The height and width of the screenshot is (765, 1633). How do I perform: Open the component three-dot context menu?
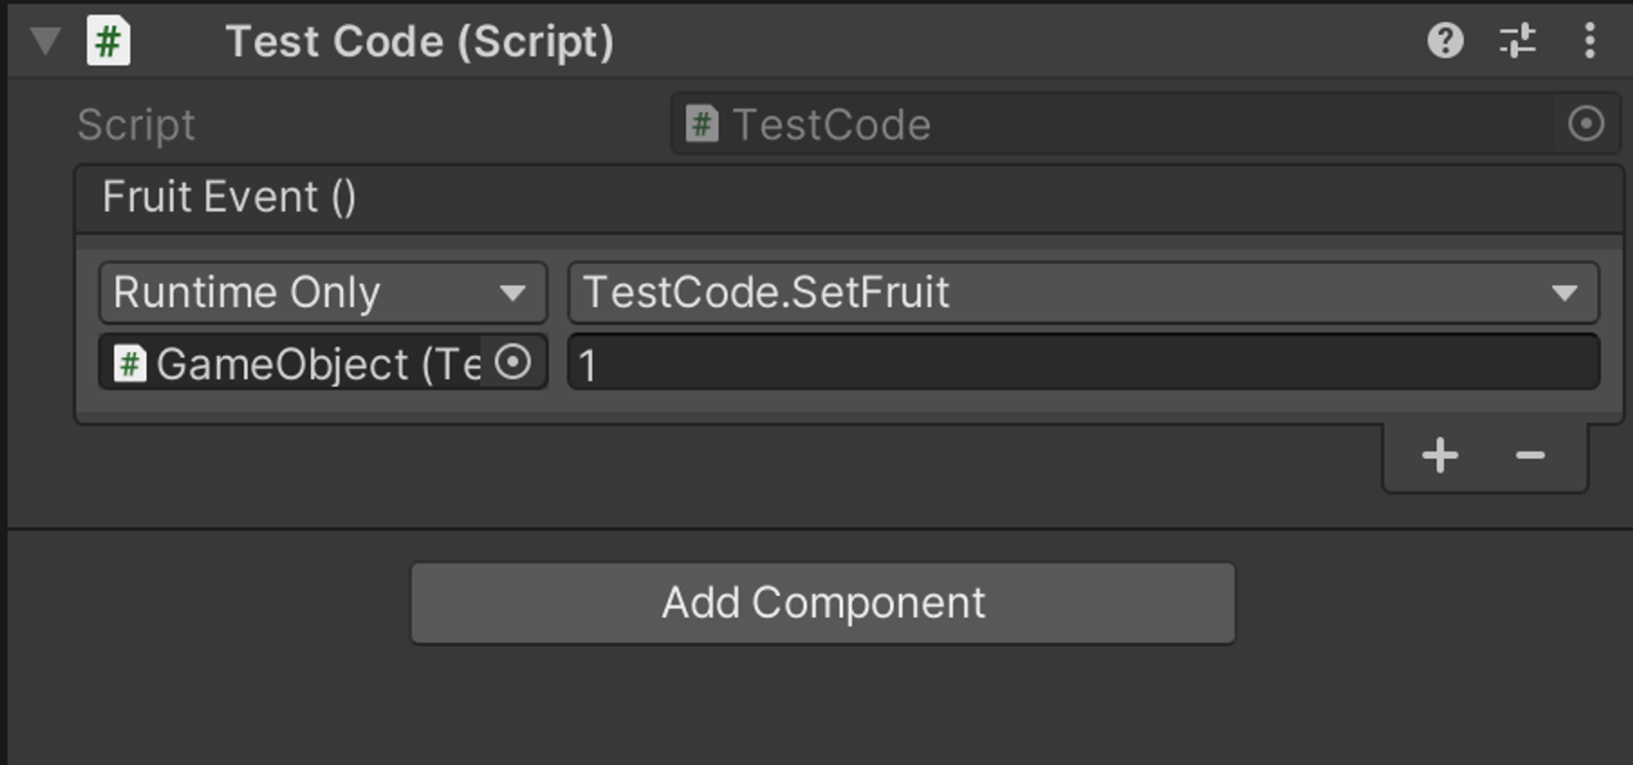coord(1589,41)
